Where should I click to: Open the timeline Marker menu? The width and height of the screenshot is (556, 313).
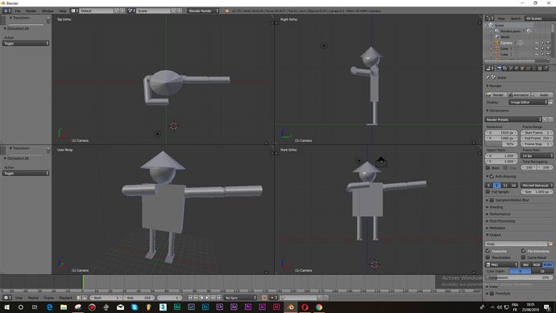33,298
